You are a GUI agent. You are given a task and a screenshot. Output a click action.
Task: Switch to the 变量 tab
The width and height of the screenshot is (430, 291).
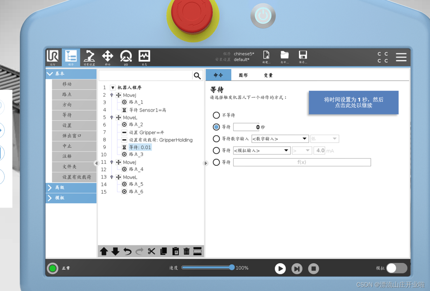click(x=268, y=75)
